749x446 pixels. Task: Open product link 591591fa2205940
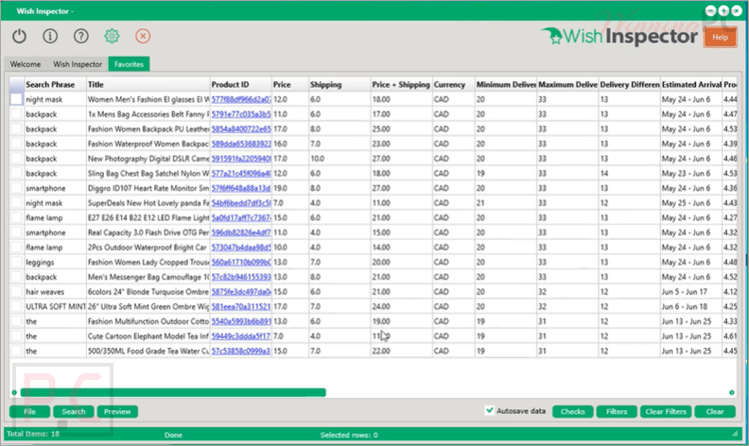pyautogui.click(x=241, y=159)
